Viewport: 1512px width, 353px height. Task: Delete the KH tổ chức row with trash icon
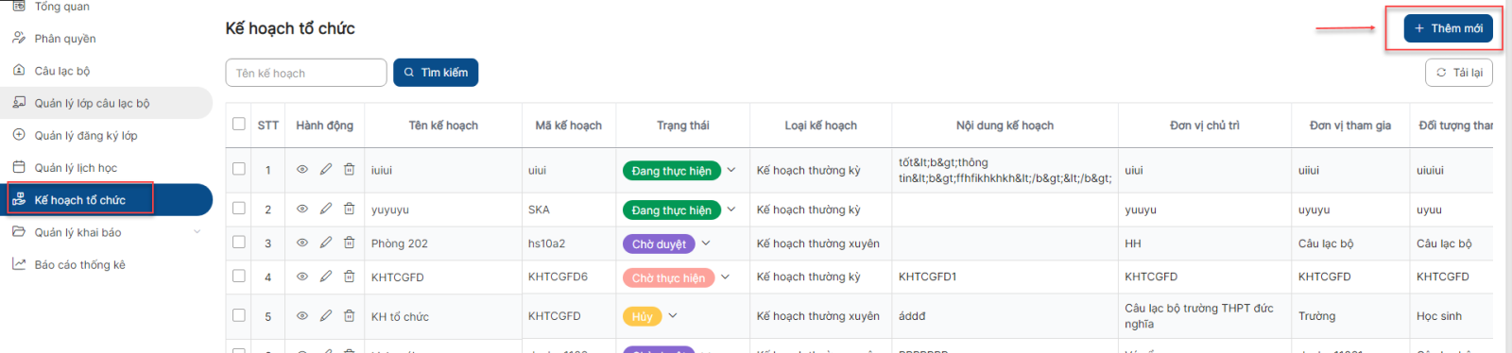(x=349, y=315)
